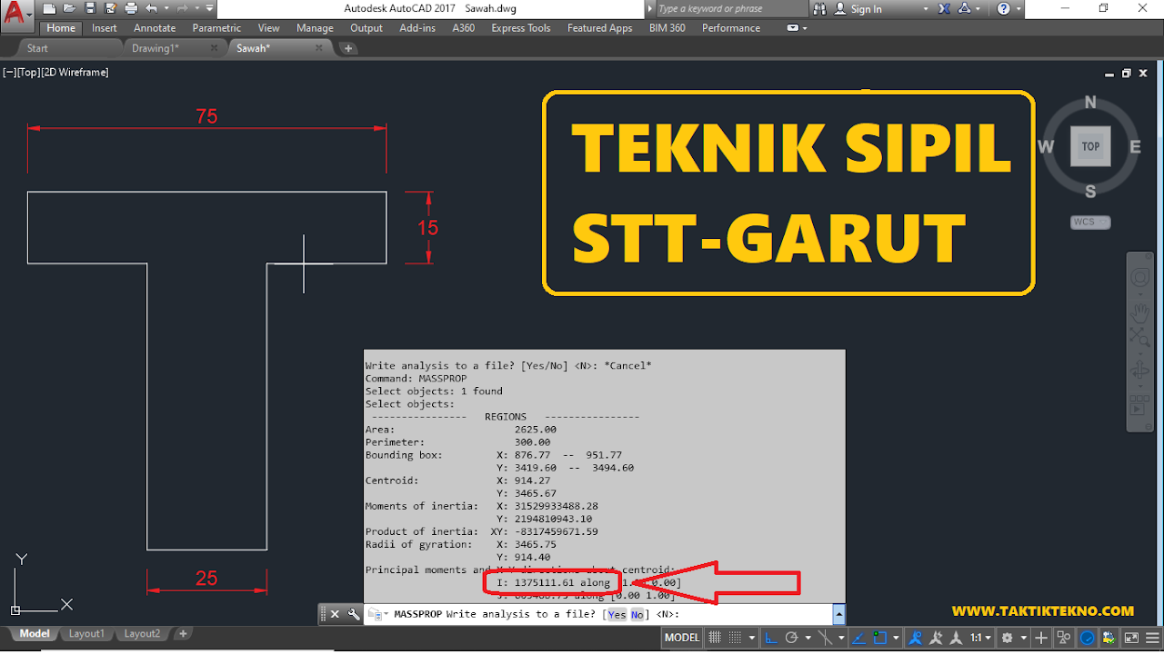
Task: Click the New drawing icon
Action: point(49,8)
